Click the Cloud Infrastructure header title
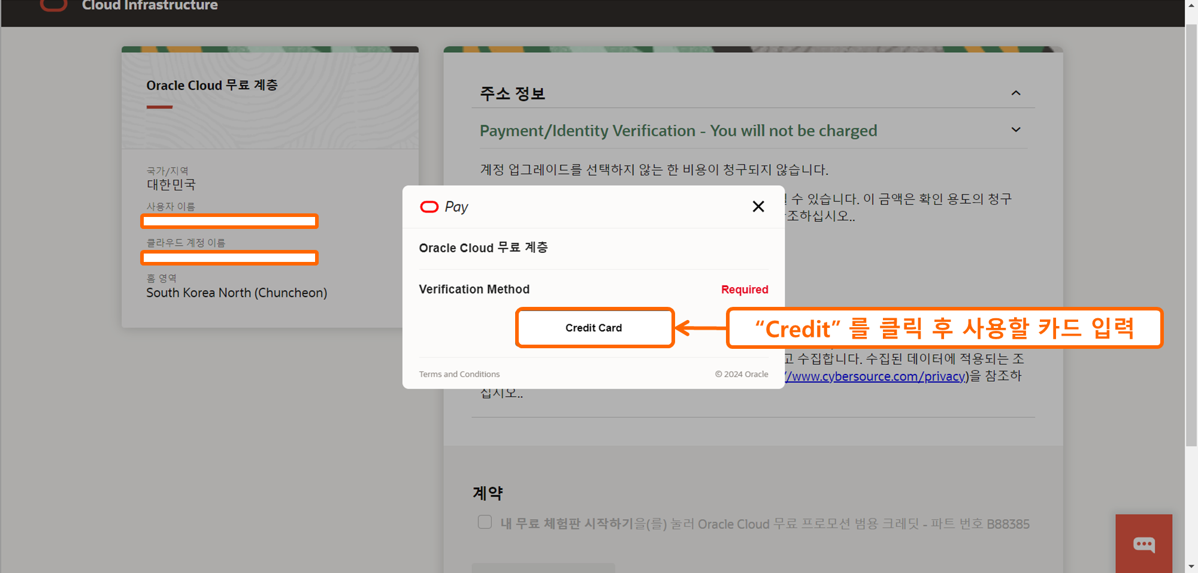Viewport: 1198px width, 573px height. tap(150, 5)
